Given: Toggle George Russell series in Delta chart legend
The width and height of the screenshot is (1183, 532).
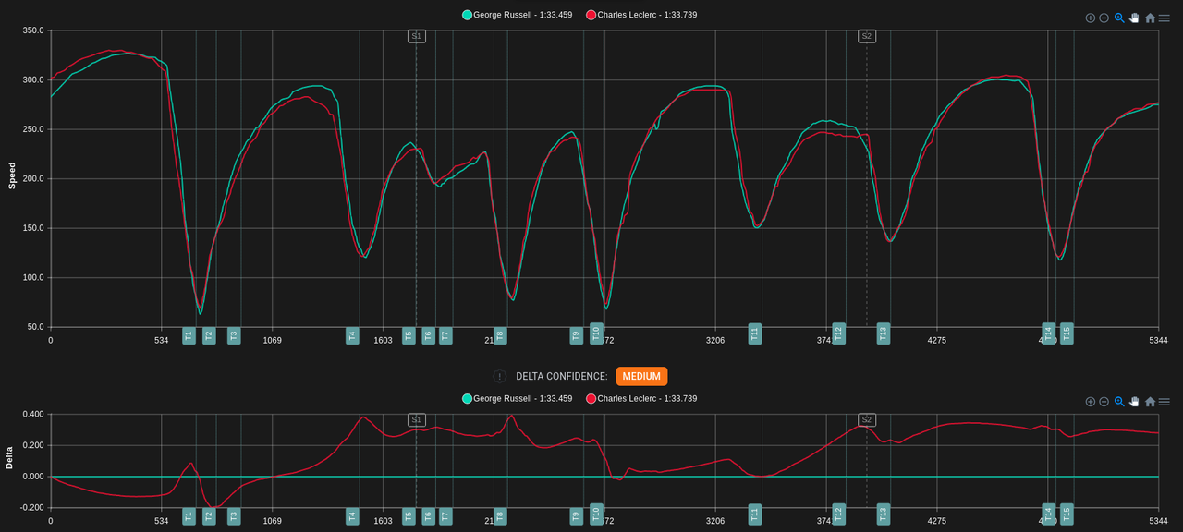Looking at the screenshot, I should pos(517,398).
